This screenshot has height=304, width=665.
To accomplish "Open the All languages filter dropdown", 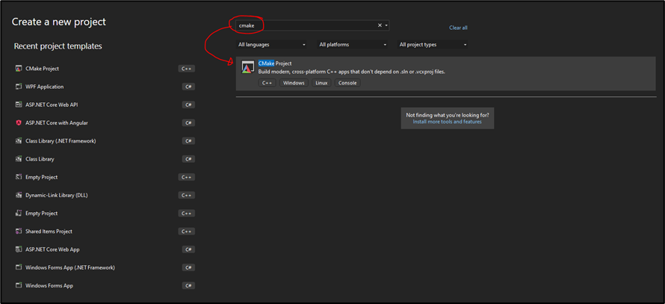I will point(271,45).
